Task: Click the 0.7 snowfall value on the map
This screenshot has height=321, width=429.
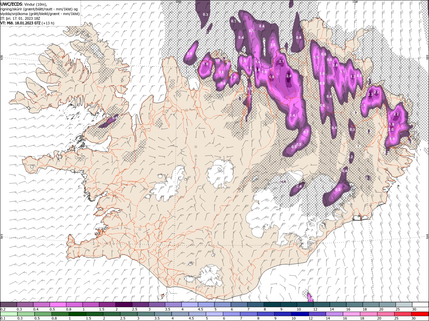Action: pyautogui.click(x=306, y=132)
